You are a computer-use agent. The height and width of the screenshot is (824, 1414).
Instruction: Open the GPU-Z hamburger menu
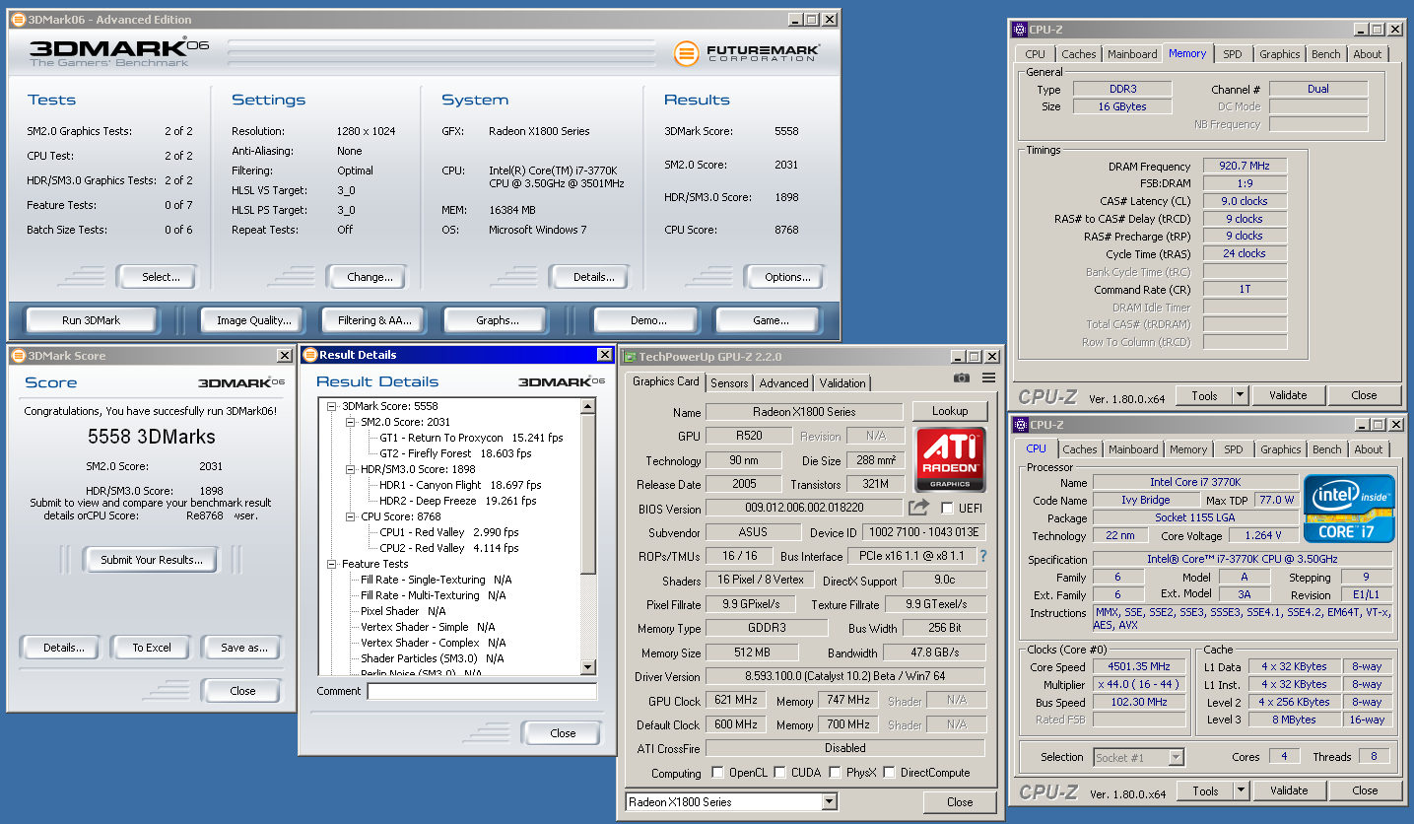[988, 378]
